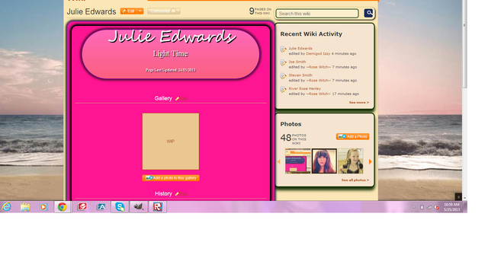This screenshot has height=274, width=488.
Task: Open the red-haired girl photo thumbnail
Action: (324, 161)
